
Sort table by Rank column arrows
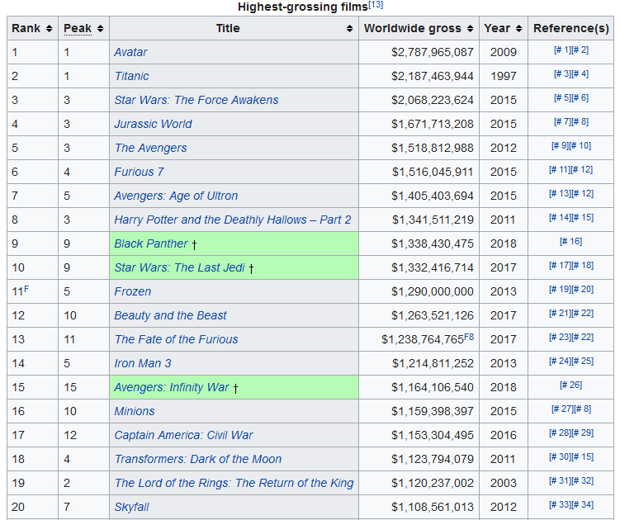(x=50, y=29)
